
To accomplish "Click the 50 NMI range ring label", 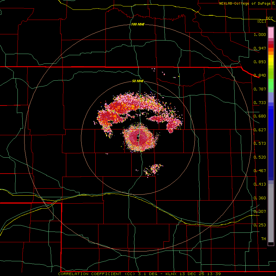I will pos(138,81).
